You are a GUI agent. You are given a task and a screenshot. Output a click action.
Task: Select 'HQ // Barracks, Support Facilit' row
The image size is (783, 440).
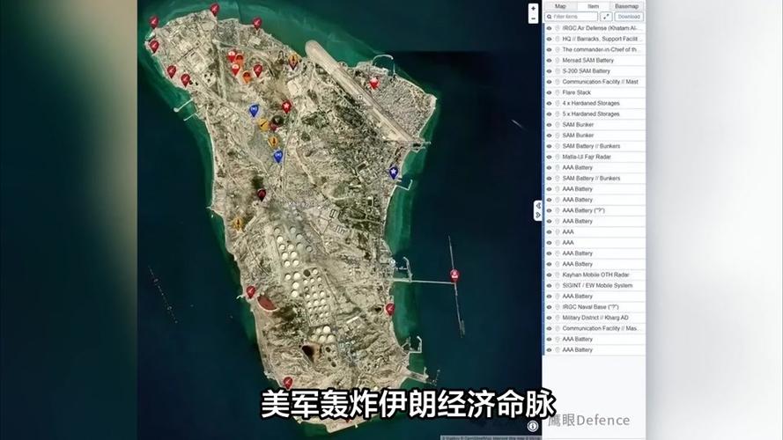(x=601, y=39)
